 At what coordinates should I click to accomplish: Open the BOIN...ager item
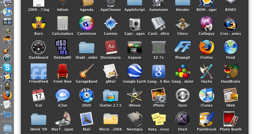(x=207, y=3)
